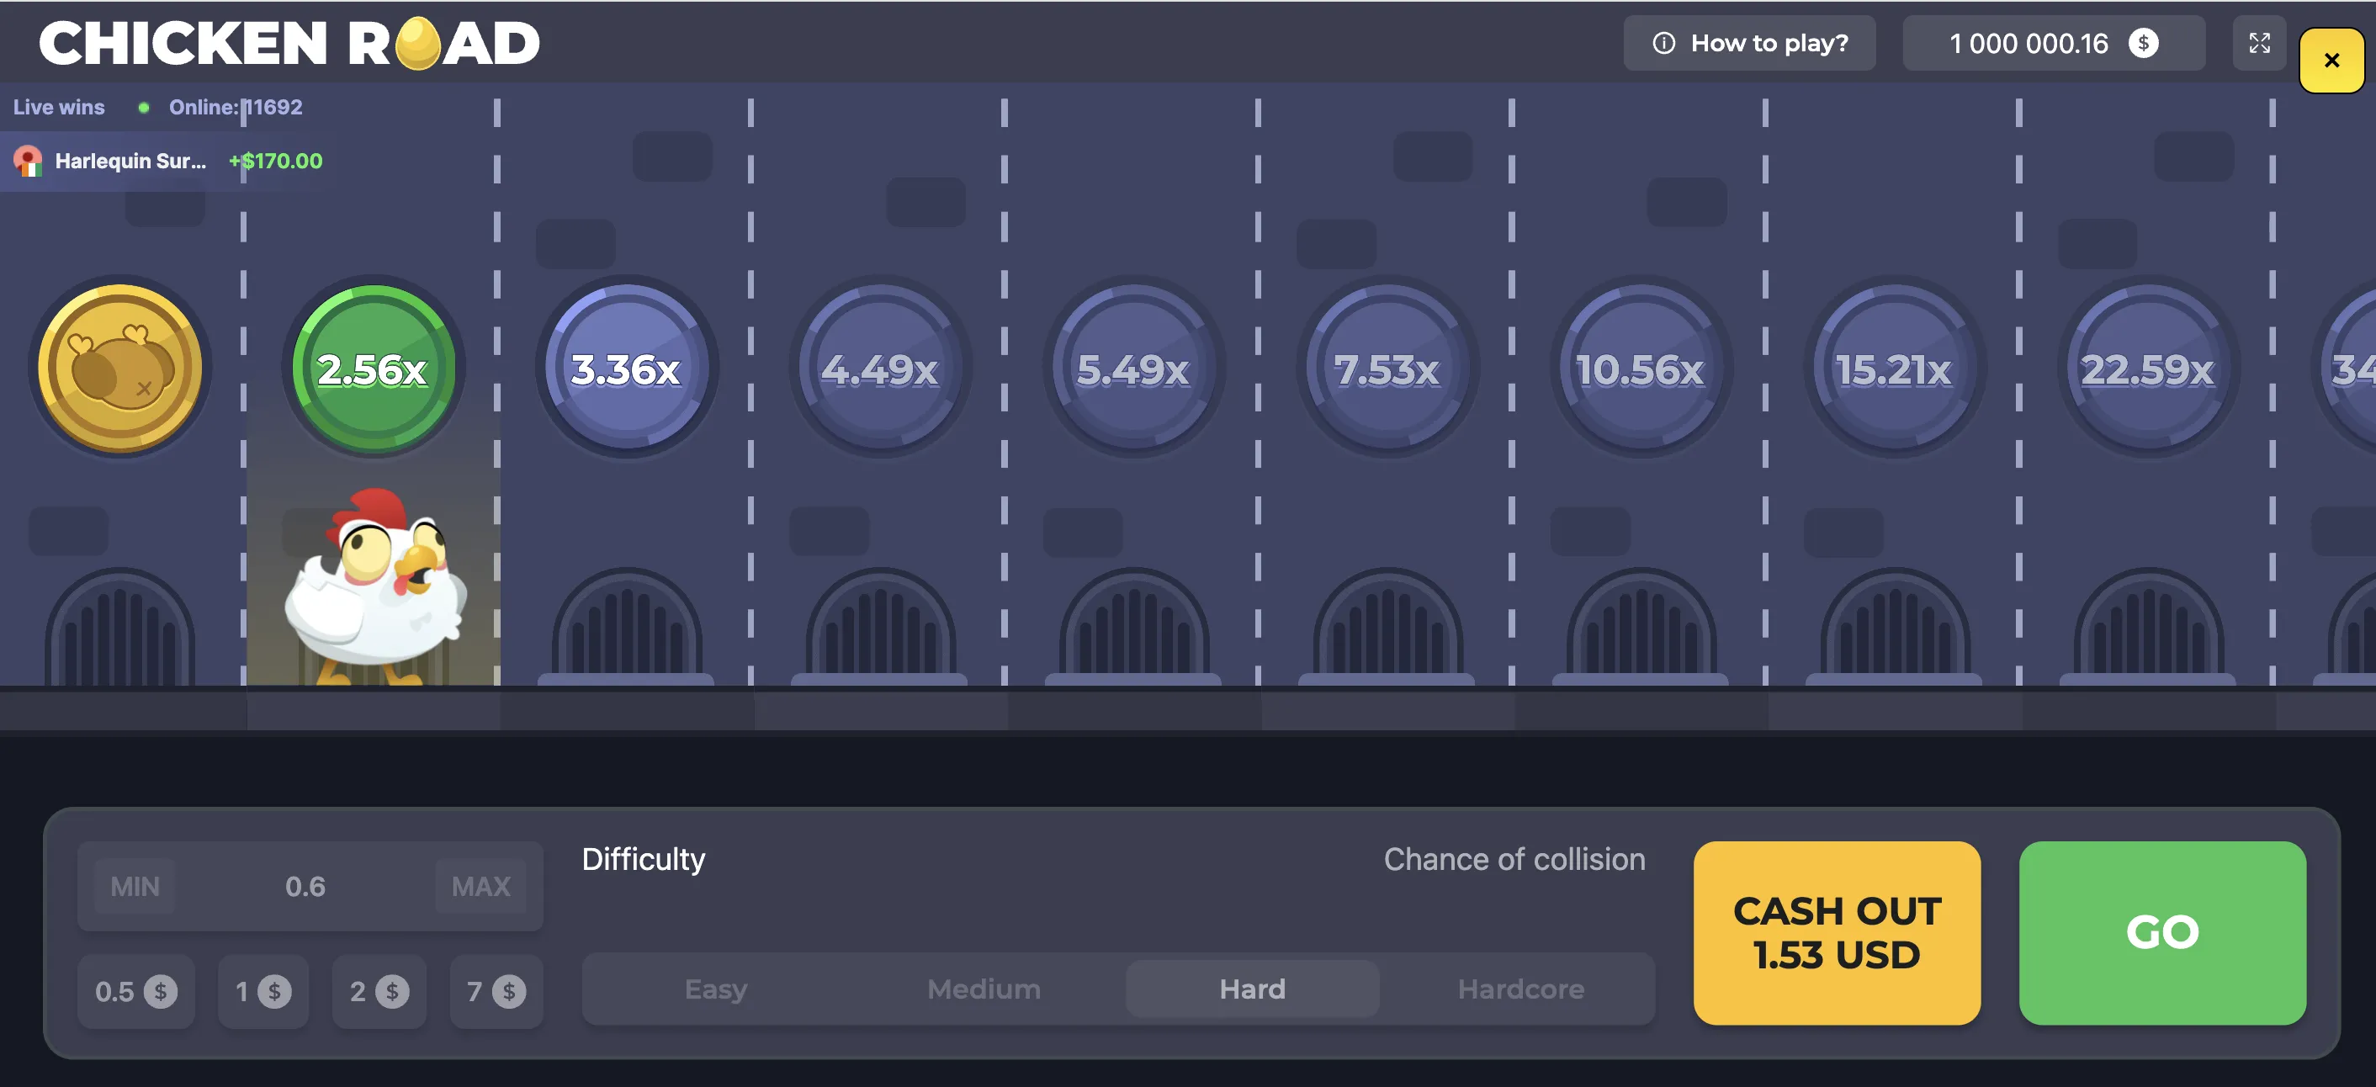Click the Harlequin Sur player avatar icon
Image resolution: width=2376 pixels, height=1087 pixels.
pyautogui.click(x=28, y=161)
